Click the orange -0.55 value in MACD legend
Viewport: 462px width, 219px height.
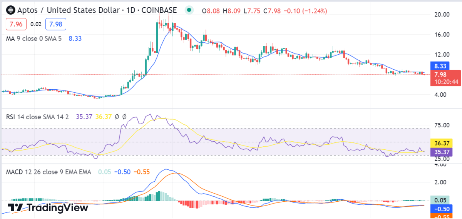[142, 172]
